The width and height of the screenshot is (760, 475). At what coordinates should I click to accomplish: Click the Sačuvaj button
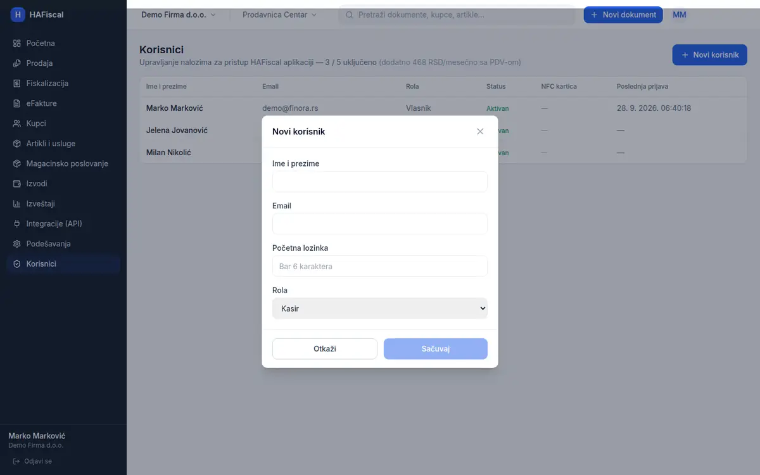(x=436, y=349)
